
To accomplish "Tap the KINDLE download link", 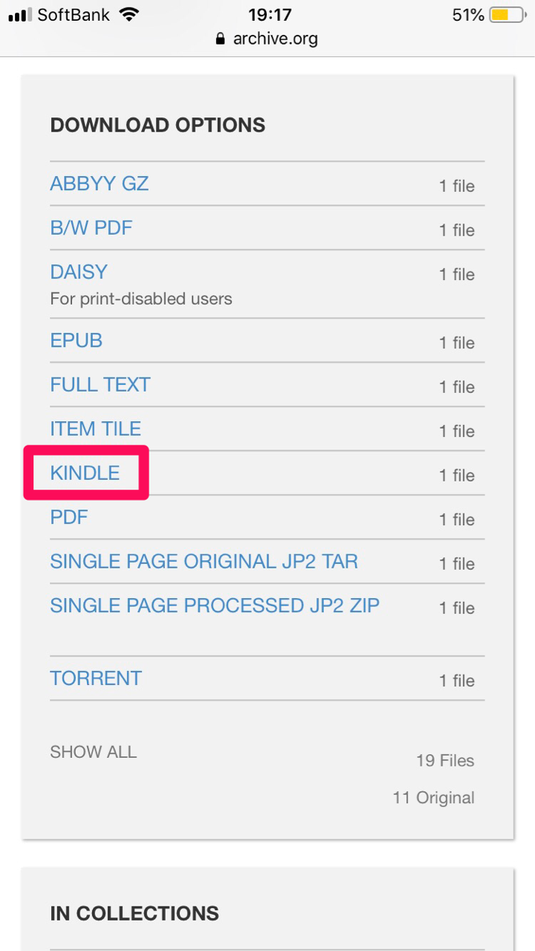I will point(85,473).
